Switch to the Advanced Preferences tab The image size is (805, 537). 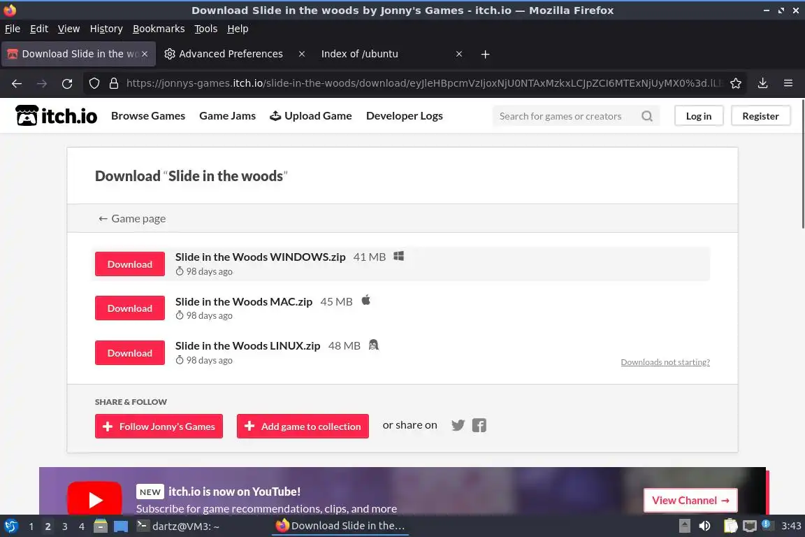tap(231, 54)
